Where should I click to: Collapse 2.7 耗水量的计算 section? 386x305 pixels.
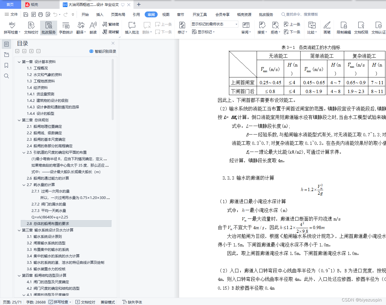(24, 185)
